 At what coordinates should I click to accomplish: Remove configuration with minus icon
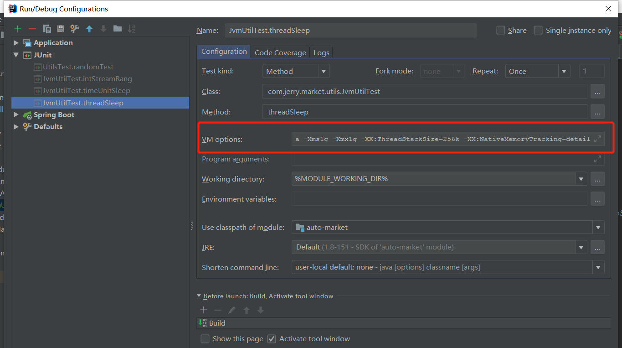[x=32, y=29]
